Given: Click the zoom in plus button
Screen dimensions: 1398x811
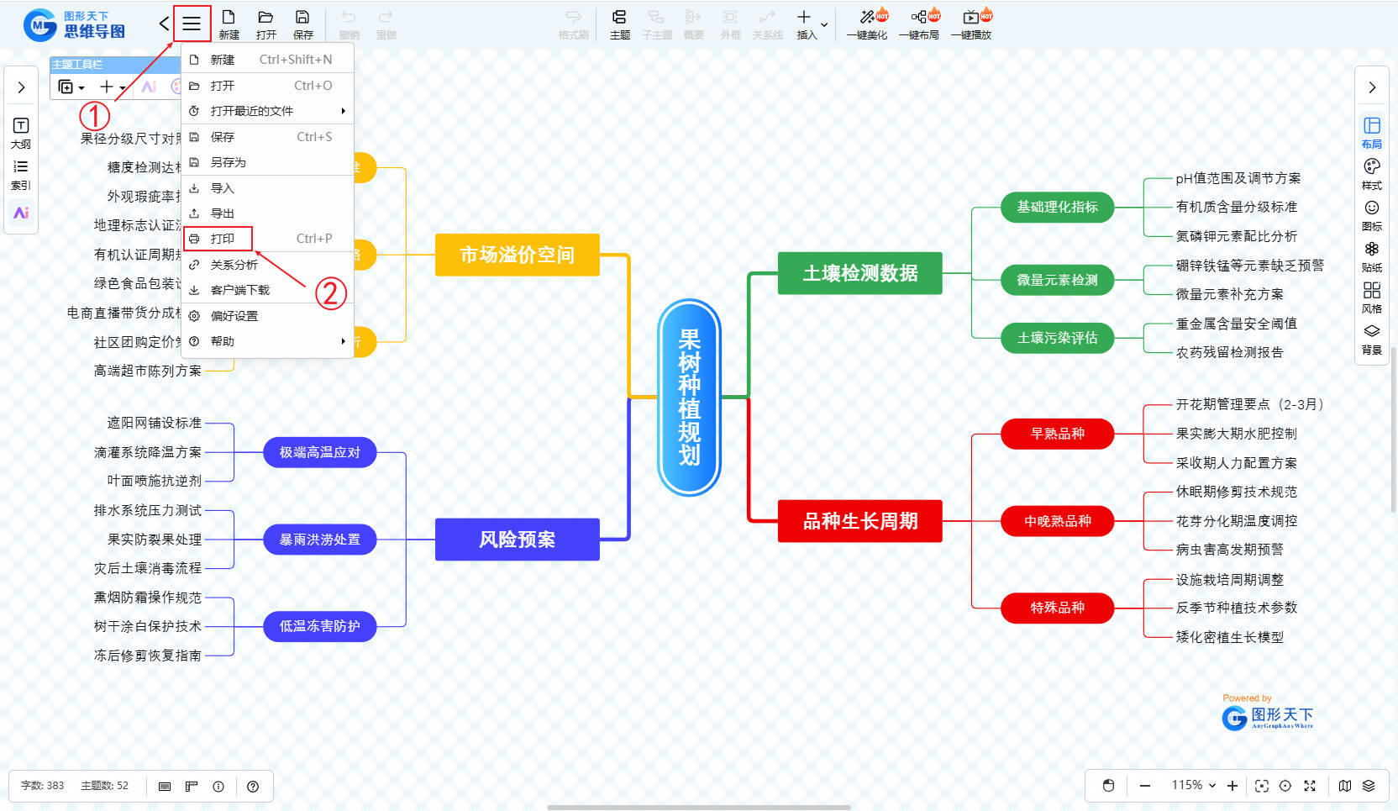Looking at the screenshot, I should (x=1232, y=786).
